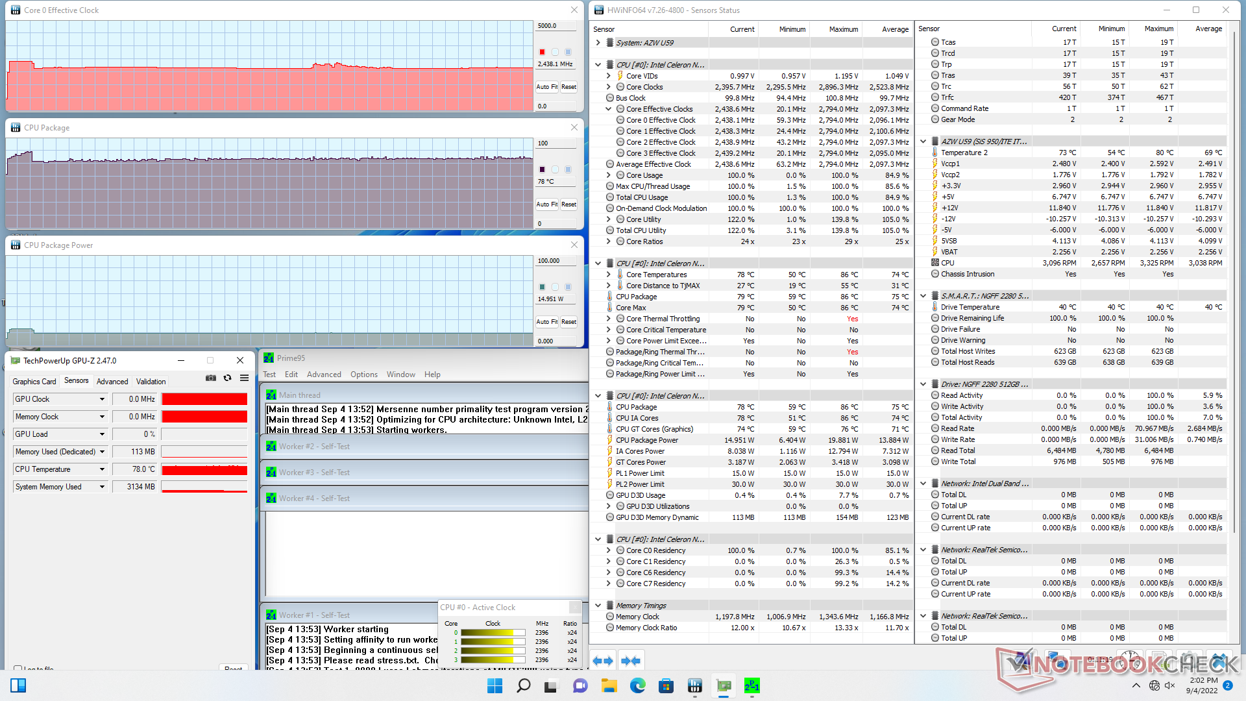1246x701 pixels.
Task: Click the GPU-Z refresh sensors icon
Action: [x=227, y=378]
